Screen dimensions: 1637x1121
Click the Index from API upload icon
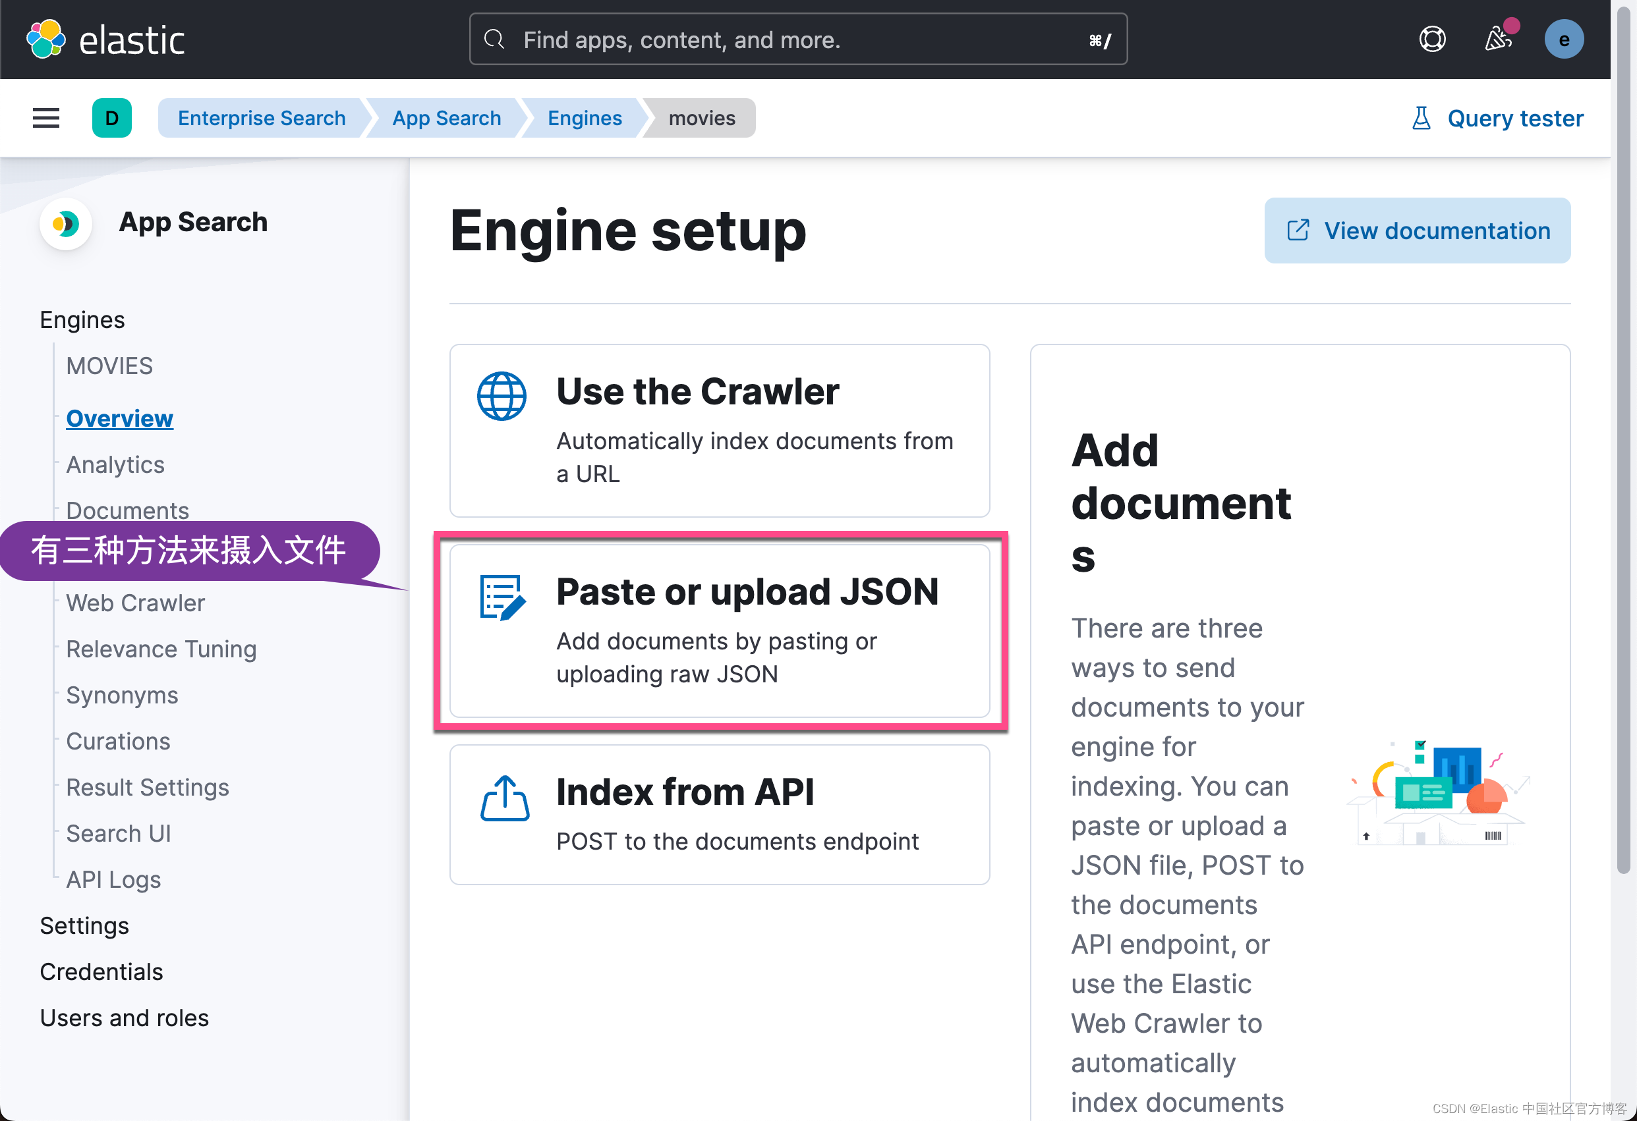pos(505,798)
